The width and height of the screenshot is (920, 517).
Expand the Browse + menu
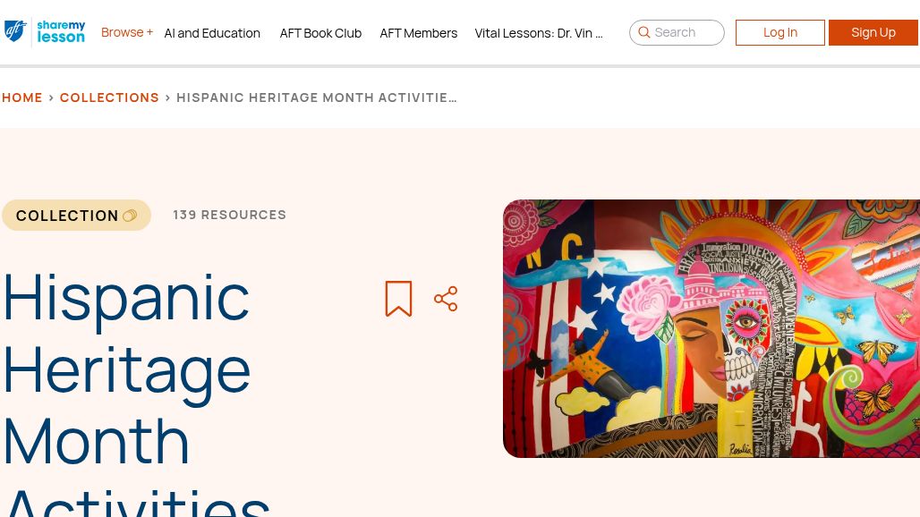click(127, 32)
